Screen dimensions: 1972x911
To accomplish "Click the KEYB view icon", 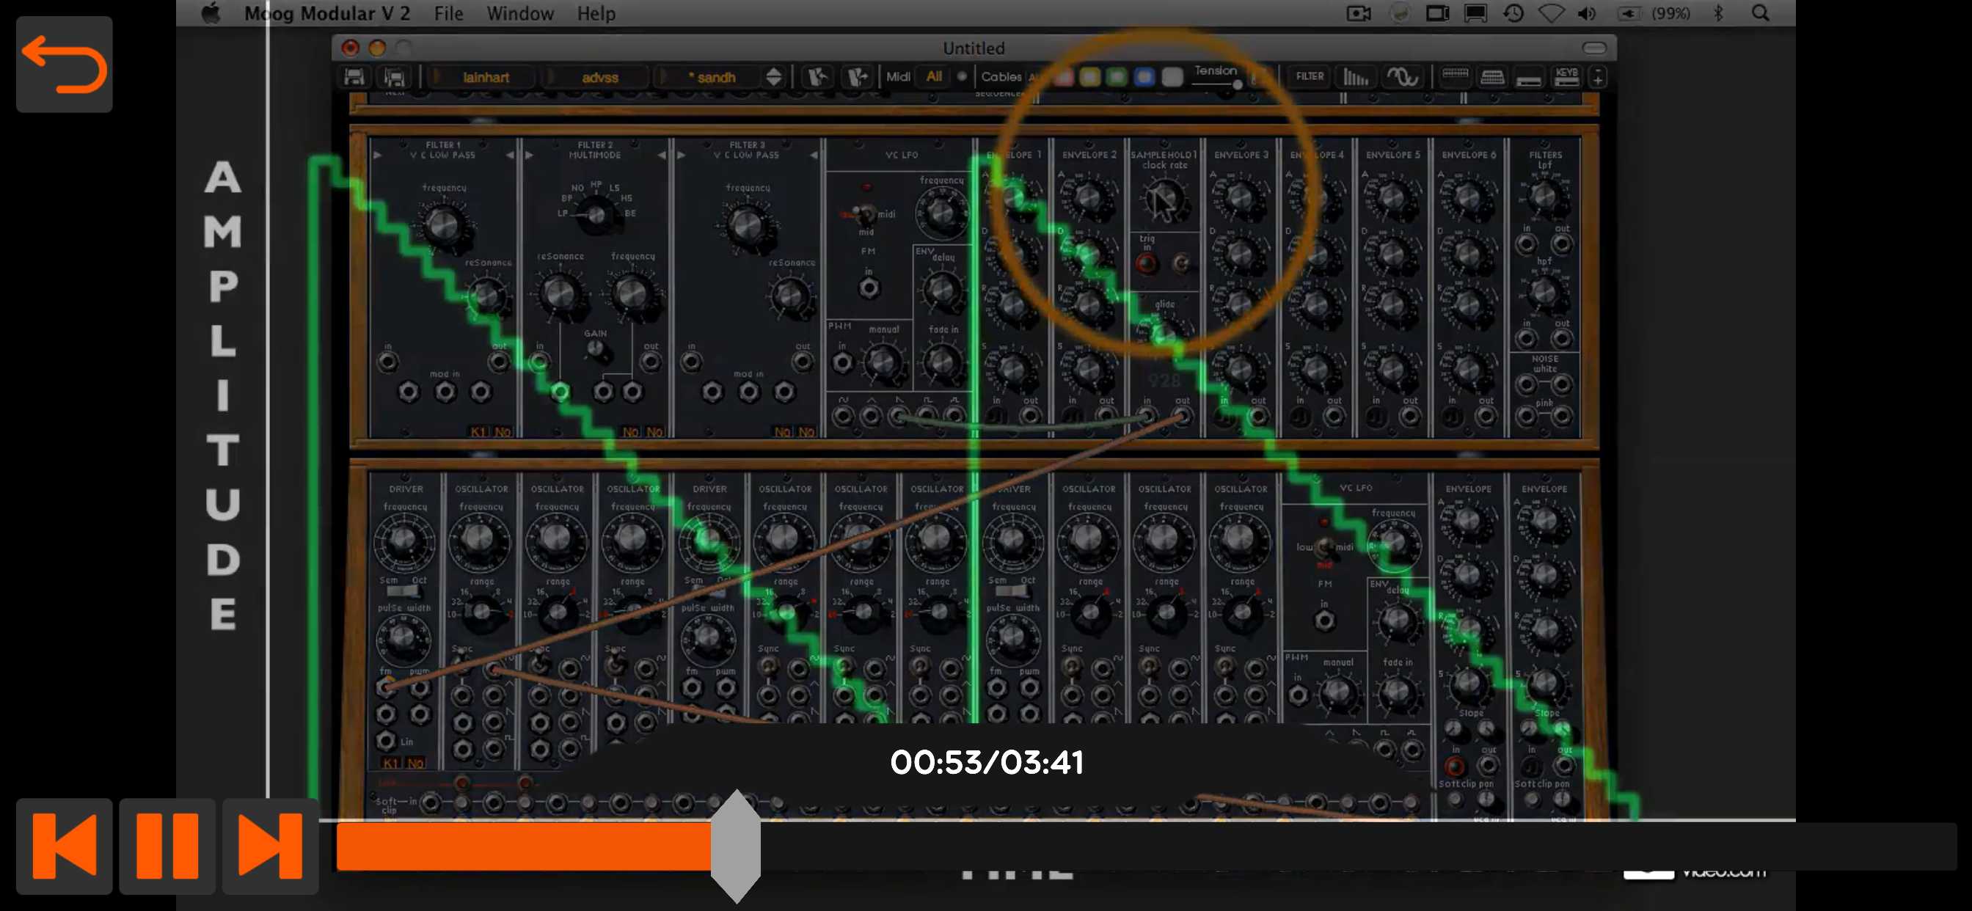I will (x=1567, y=76).
